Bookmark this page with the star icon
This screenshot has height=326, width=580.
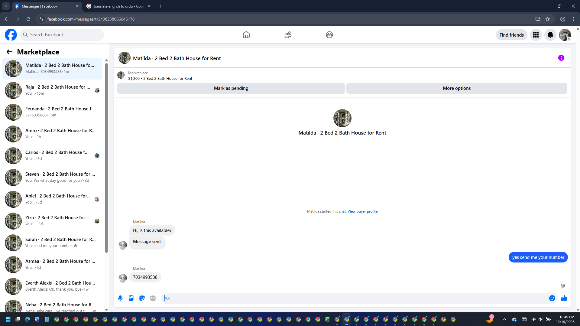coord(548,19)
